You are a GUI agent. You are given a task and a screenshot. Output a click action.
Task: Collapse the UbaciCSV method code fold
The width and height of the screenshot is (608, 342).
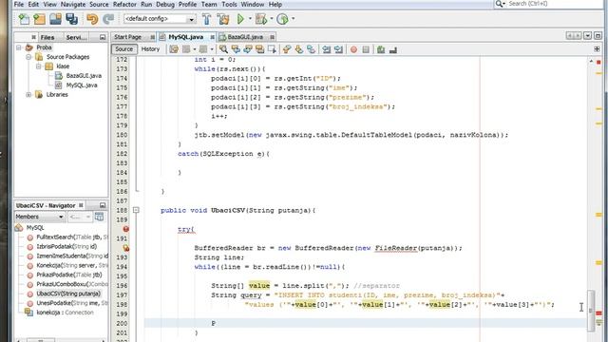point(136,210)
